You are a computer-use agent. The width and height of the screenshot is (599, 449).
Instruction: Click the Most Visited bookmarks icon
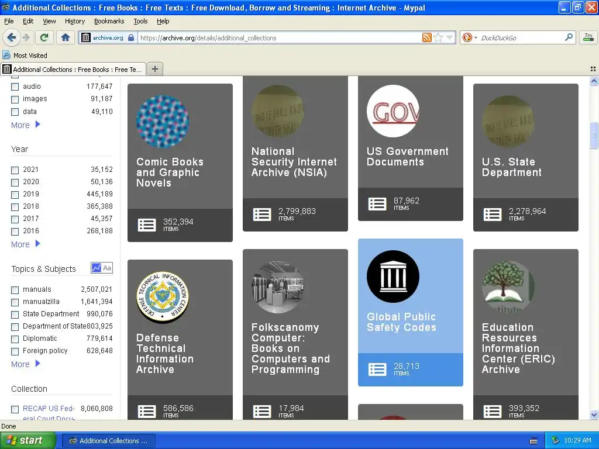click(x=6, y=55)
